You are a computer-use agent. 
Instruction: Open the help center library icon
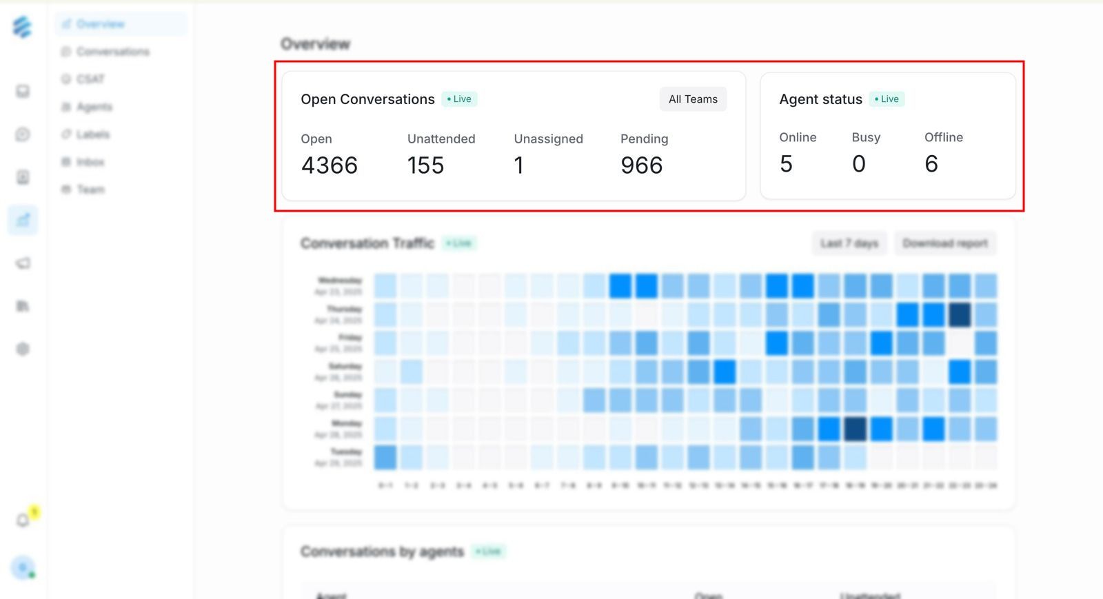coord(23,306)
